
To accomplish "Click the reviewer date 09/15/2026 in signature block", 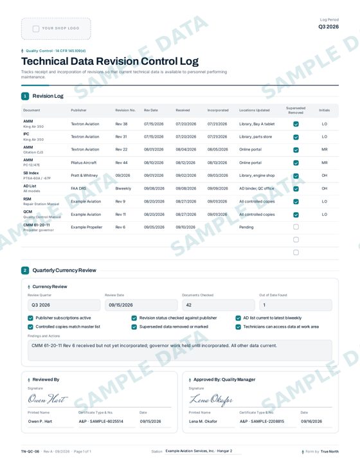I will [x=150, y=422].
